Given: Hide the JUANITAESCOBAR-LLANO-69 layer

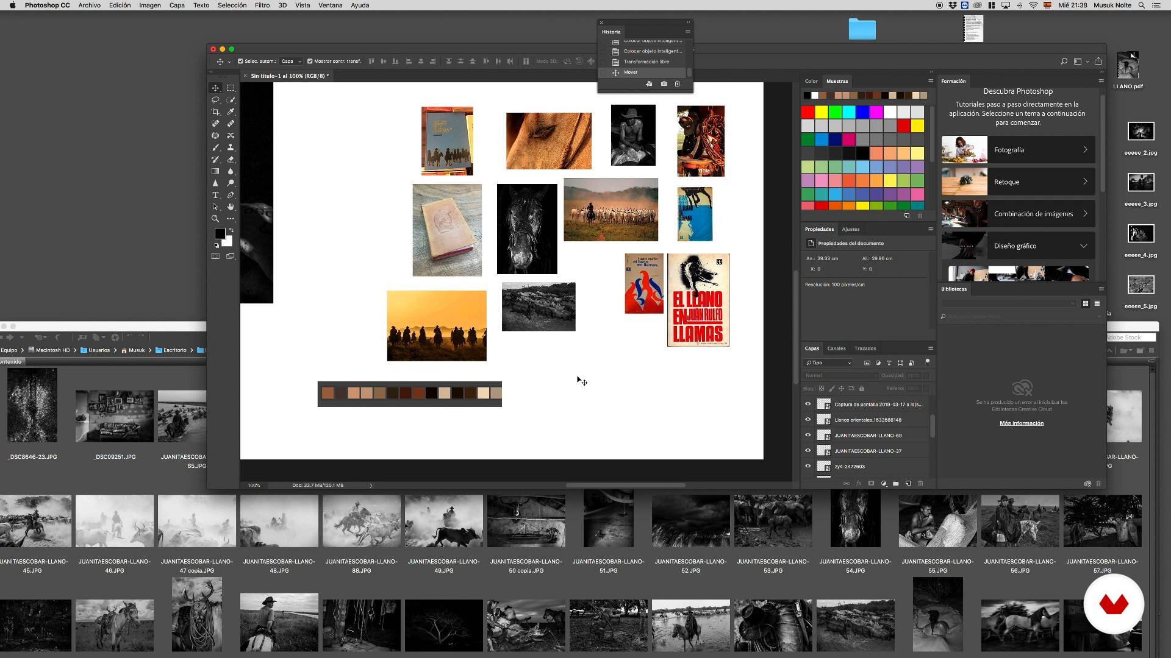Looking at the screenshot, I should coord(808,435).
